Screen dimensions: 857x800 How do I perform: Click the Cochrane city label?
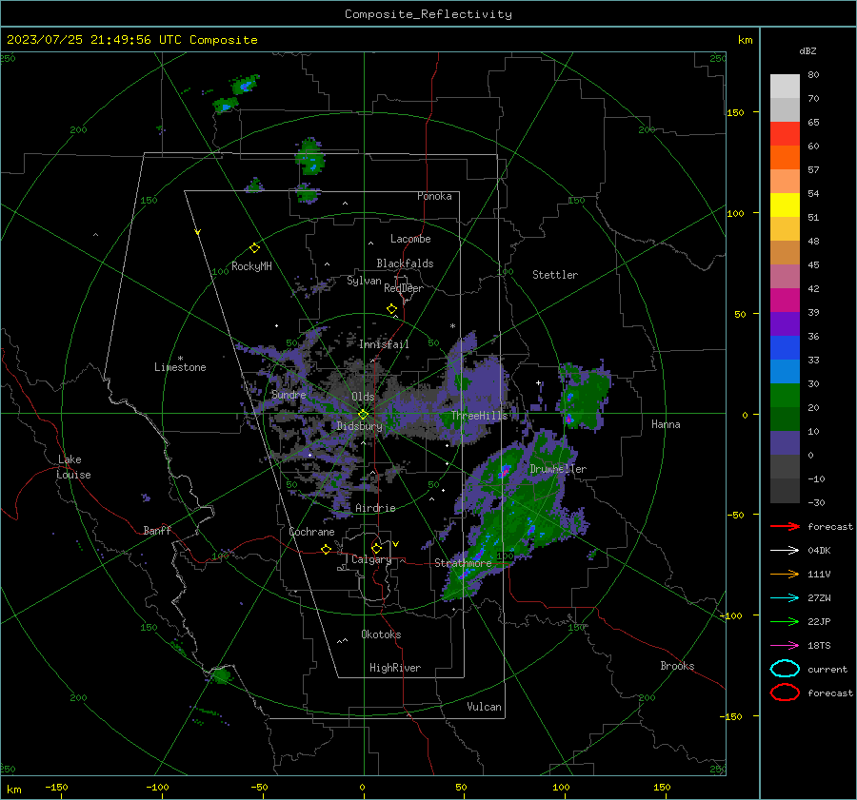tap(311, 532)
